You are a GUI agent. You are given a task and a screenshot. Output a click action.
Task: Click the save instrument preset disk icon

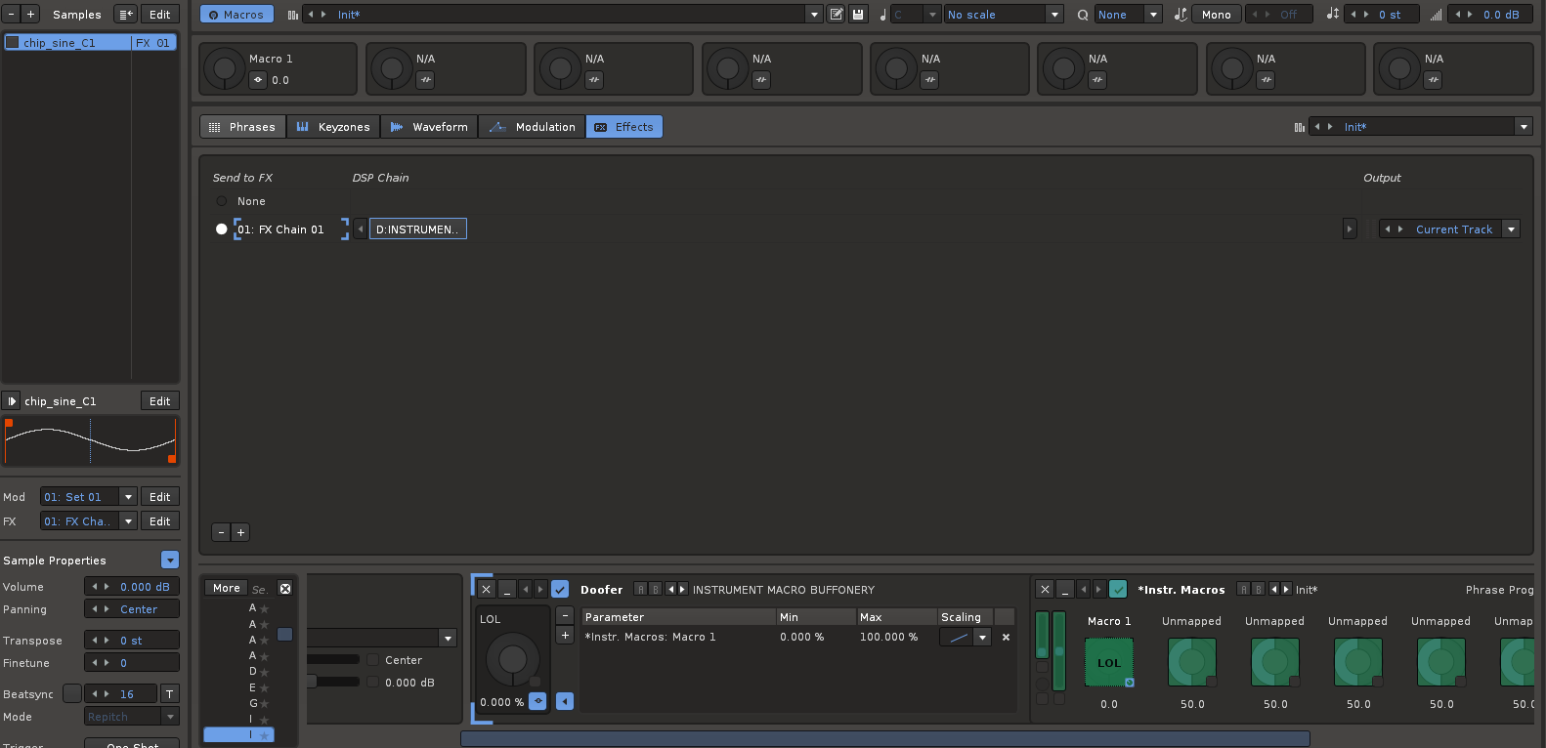click(858, 15)
